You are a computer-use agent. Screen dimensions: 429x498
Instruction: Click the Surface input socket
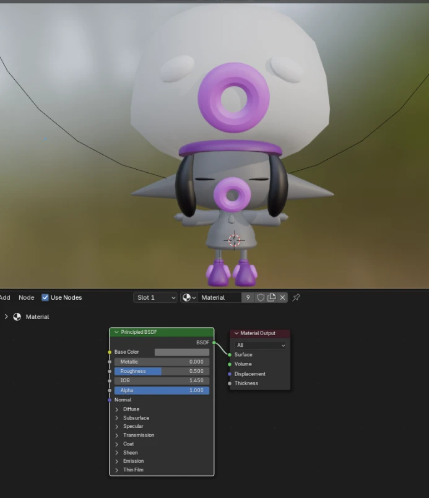(x=230, y=355)
